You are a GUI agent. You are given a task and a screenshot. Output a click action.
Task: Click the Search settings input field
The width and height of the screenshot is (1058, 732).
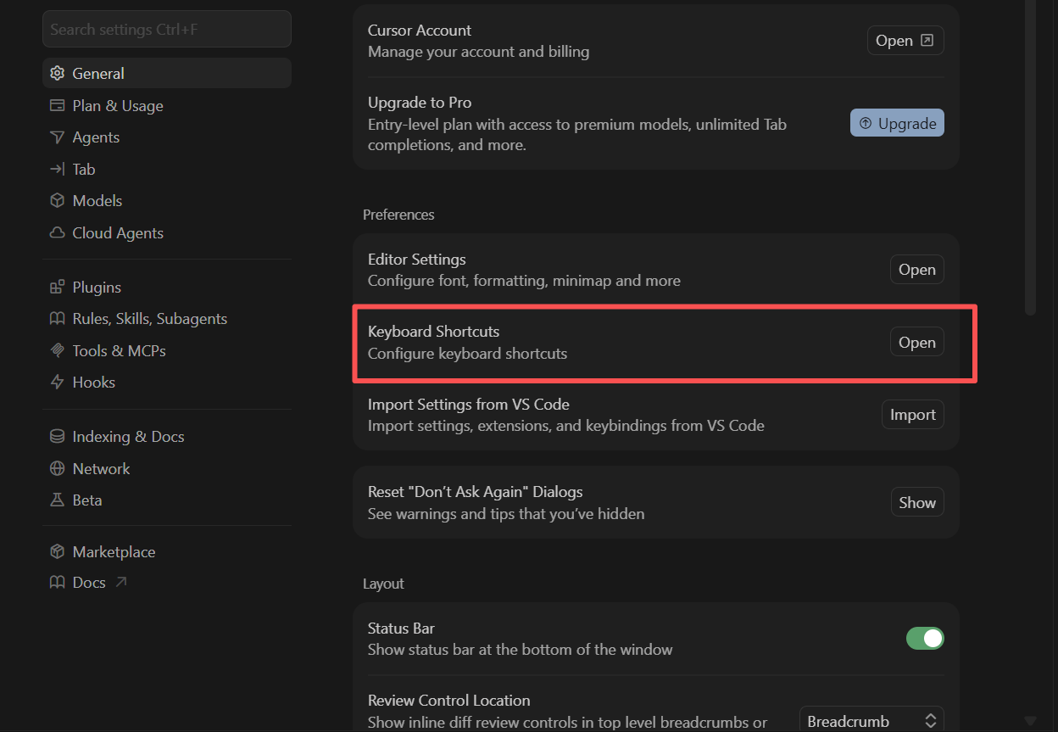167,29
